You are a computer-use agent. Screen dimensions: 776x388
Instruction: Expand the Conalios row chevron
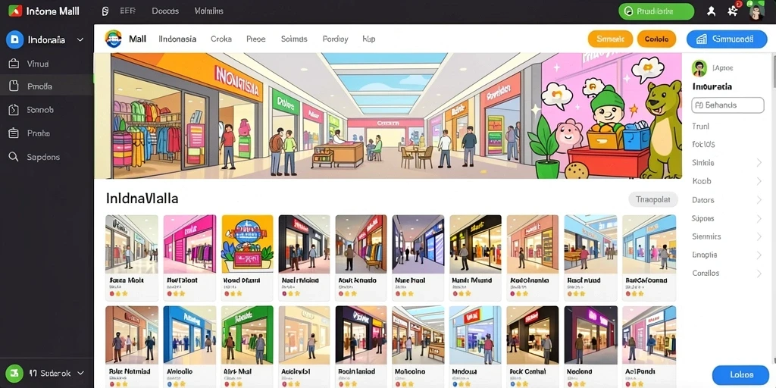pyautogui.click(x=759, y=273)
